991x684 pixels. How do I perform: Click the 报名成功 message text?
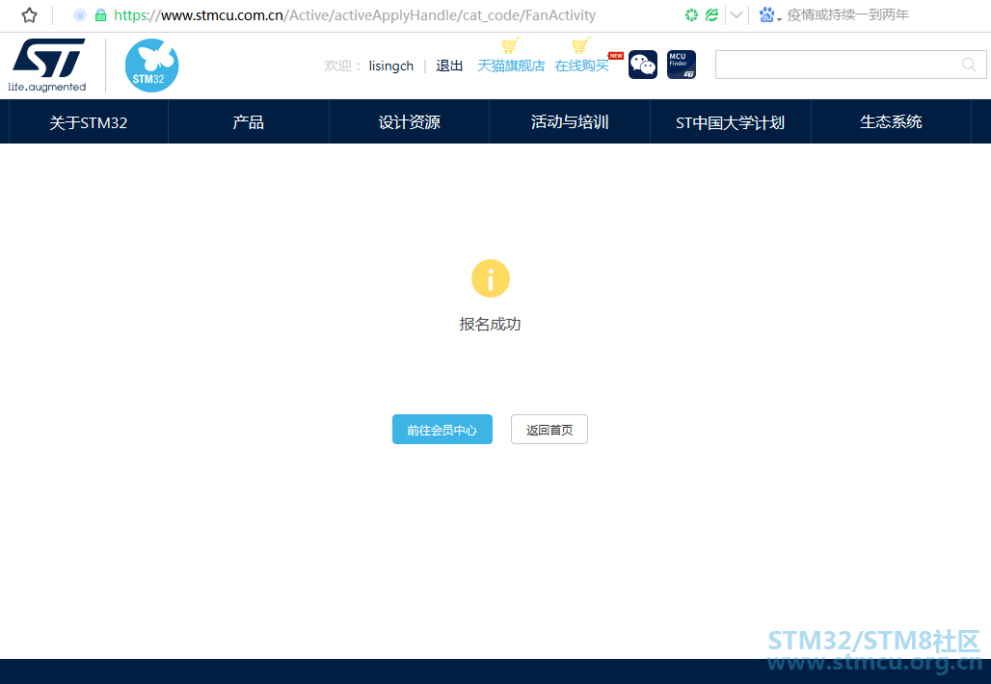coord(490,324)
